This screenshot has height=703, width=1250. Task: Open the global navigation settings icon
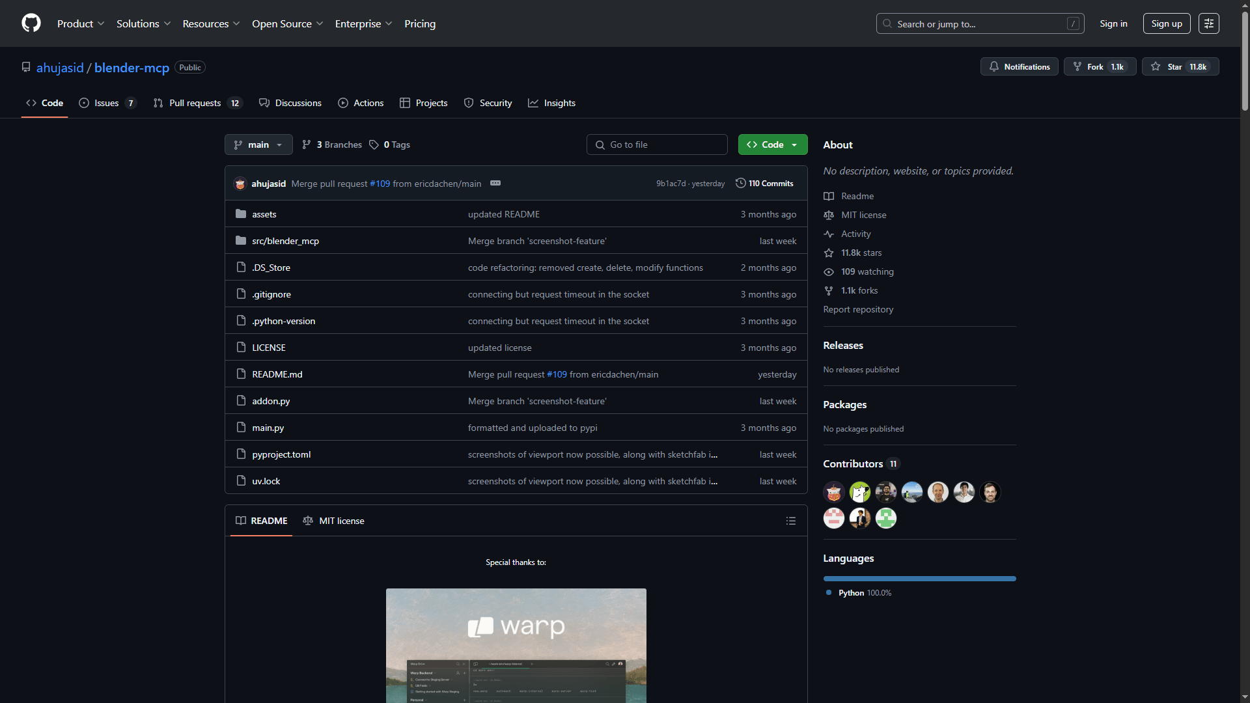(x=1208, y=23)
